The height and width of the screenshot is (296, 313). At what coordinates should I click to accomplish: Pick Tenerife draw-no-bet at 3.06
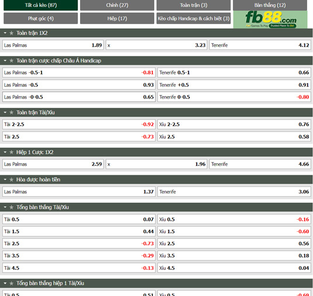(x=234, y=192)
